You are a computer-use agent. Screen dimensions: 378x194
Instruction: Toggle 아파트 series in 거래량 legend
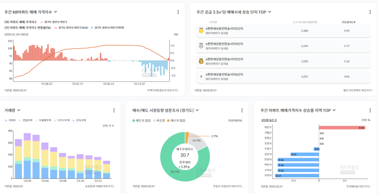(10, 120)
